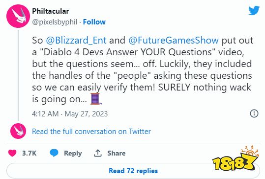Read the full conversation on Twitter

91,131
